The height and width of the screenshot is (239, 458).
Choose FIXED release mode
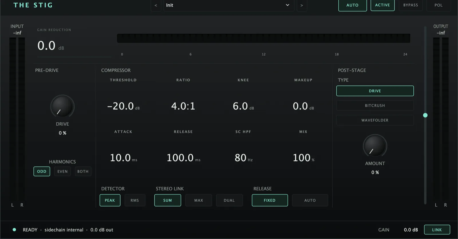(x=270, y=200)
